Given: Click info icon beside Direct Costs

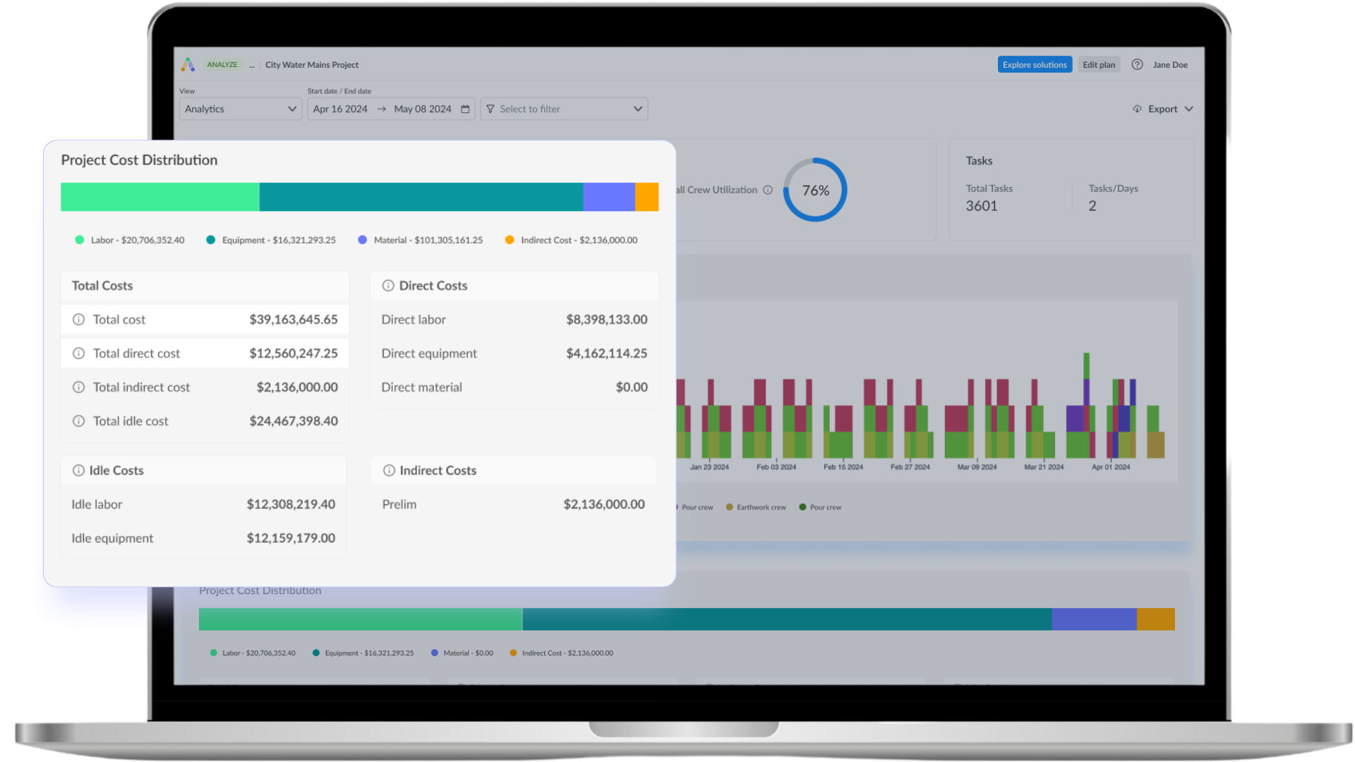Looking at the screenshot, I should 388,286.
